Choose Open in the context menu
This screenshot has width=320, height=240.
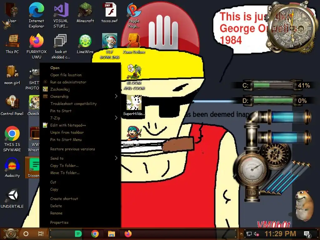[x=80, y=68]
